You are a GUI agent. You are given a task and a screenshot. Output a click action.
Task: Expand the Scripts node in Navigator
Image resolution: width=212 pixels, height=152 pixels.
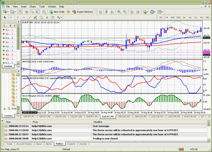coord(4,109)
